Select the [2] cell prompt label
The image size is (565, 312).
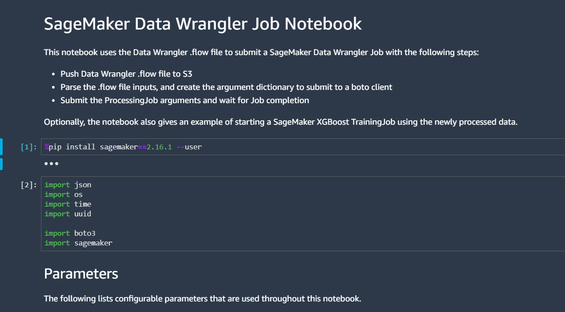pos(29,185)
